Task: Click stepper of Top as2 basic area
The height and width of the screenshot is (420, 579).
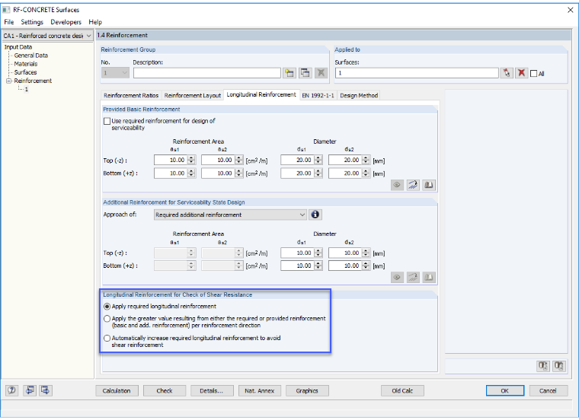Action: [239, 160]
